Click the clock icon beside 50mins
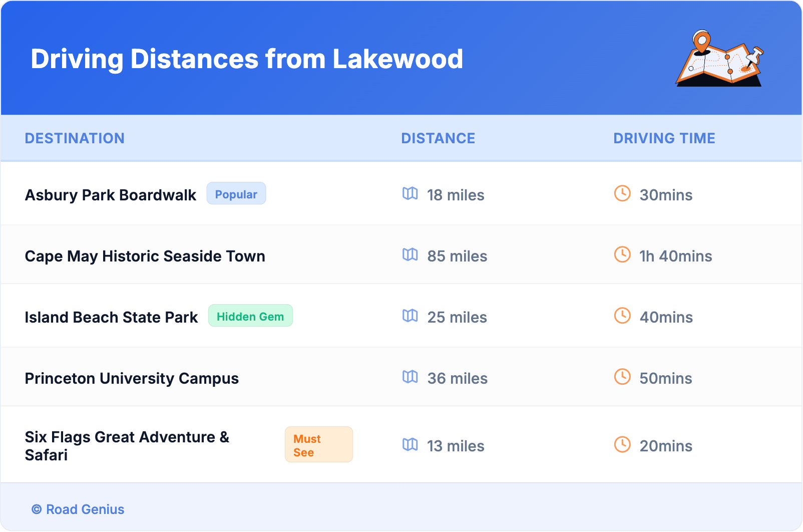 [622, 377]
